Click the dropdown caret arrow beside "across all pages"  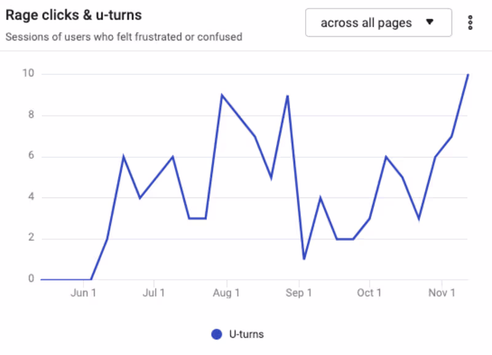pos(430,22)
